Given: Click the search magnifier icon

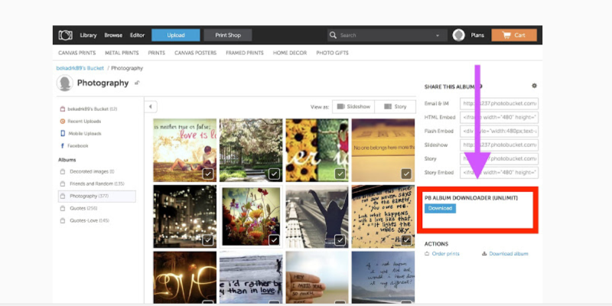Looking at the screenshot, I should [x=334, y=35].
